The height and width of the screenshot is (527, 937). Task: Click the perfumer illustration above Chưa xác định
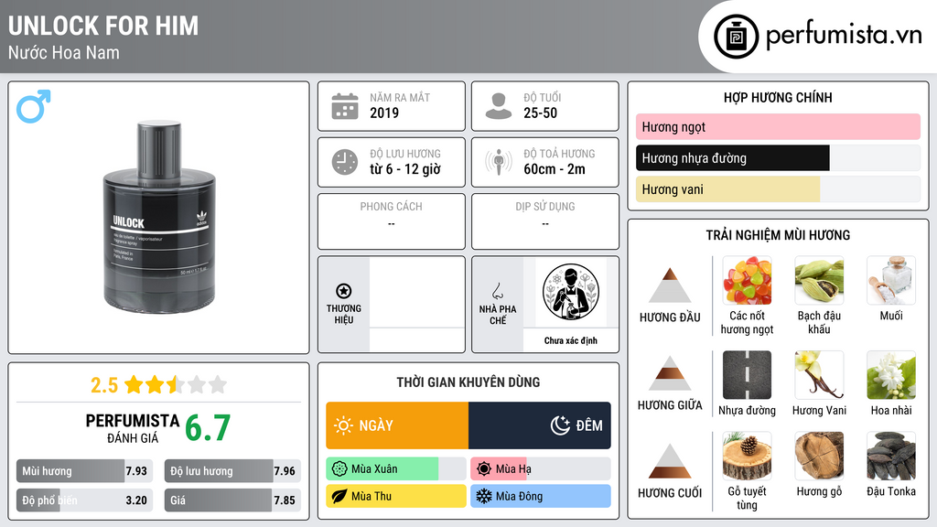[571, 292]
